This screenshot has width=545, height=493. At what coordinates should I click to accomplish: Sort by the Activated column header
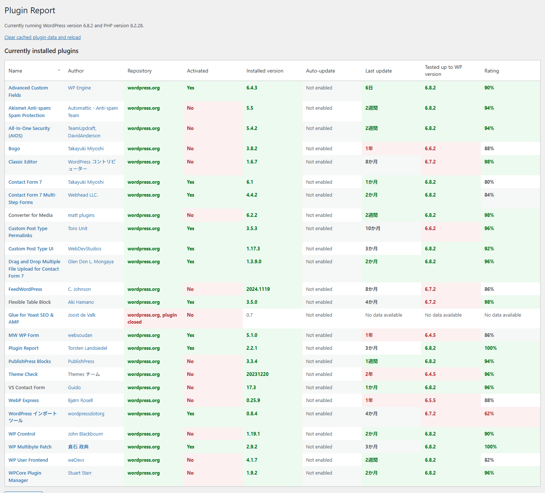pyautogui.click(x=197, y=71)
